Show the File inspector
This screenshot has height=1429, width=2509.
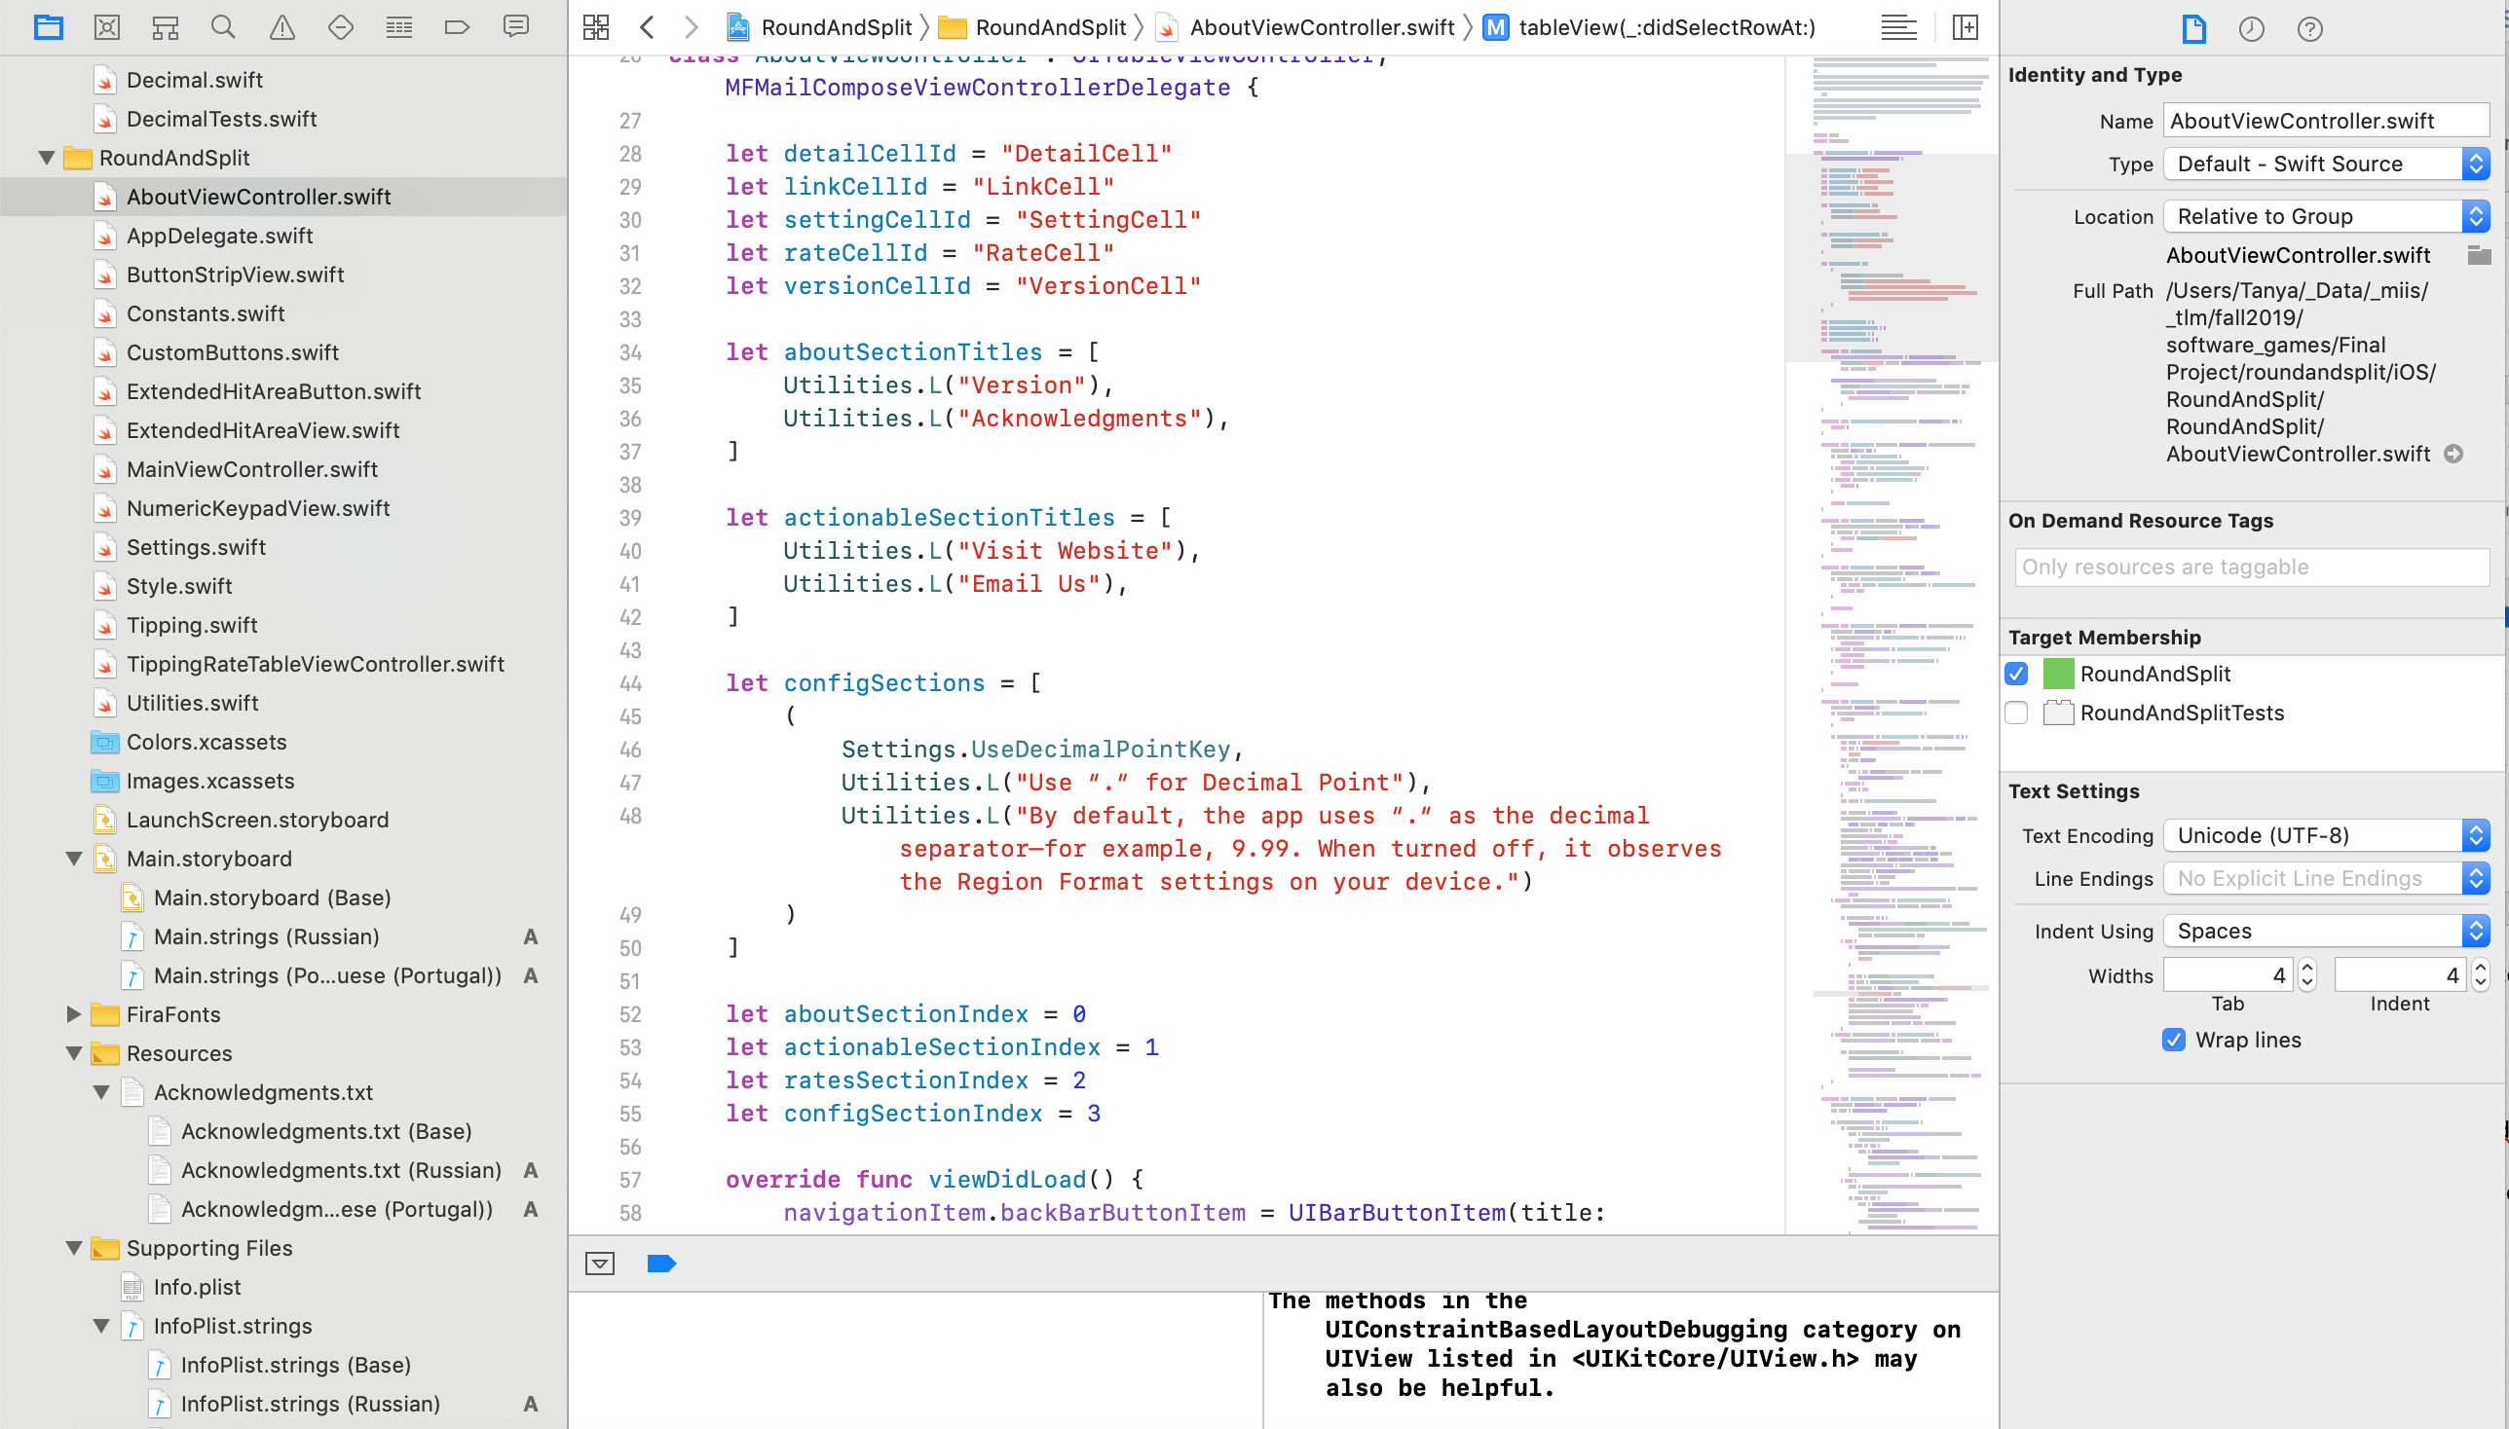pyautogui.click(x=2193, y=28)
